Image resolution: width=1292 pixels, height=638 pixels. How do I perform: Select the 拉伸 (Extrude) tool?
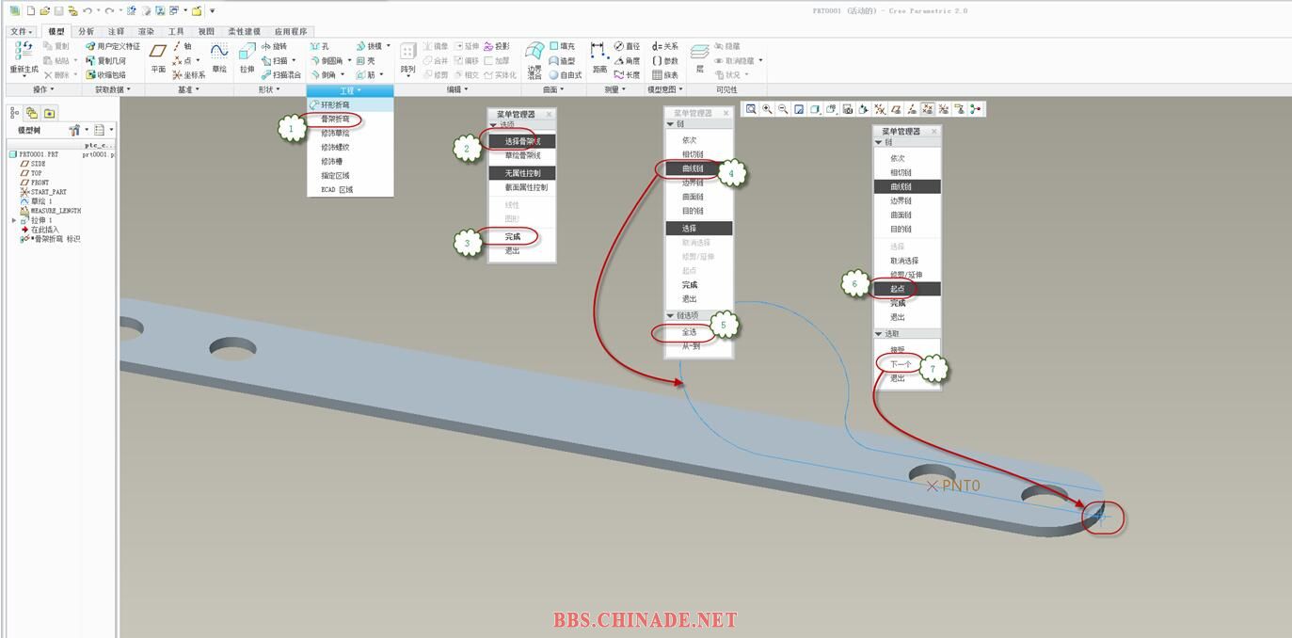[x=247, y=57]
